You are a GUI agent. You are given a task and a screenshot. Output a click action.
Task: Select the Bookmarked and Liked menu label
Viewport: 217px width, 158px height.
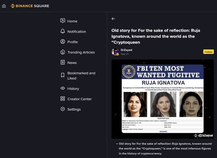coord(81,76)
